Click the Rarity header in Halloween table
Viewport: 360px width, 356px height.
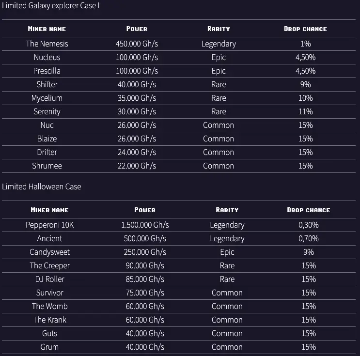click(x=227, y=210)
